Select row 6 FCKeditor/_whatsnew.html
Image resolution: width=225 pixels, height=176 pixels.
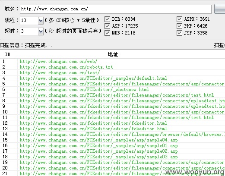coord(112,89)
